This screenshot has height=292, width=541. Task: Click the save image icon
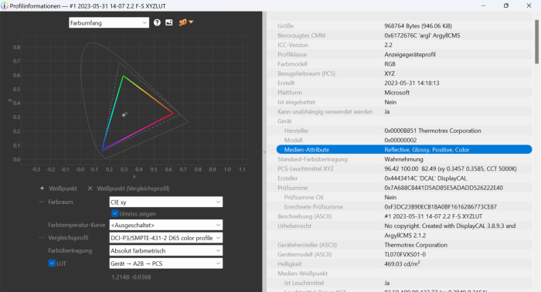point(168,22)
